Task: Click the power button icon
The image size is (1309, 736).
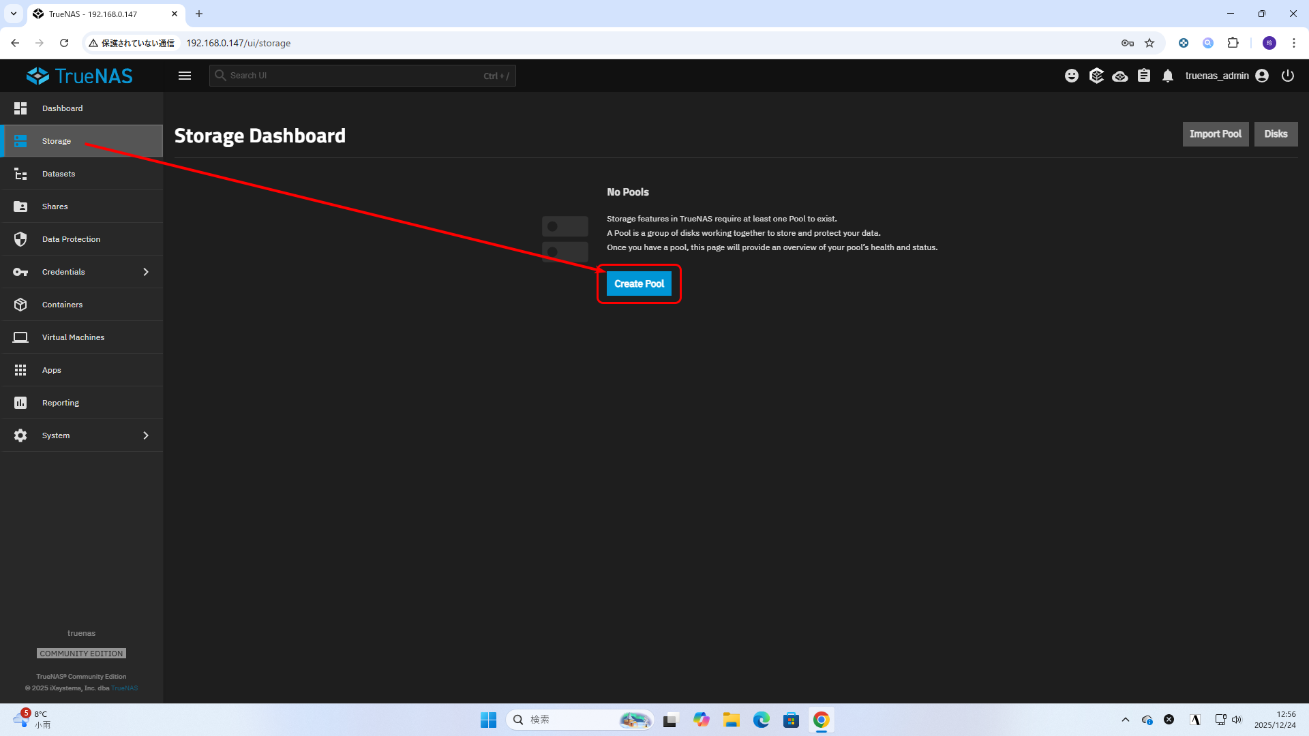Action: (x=1288, y=76)
